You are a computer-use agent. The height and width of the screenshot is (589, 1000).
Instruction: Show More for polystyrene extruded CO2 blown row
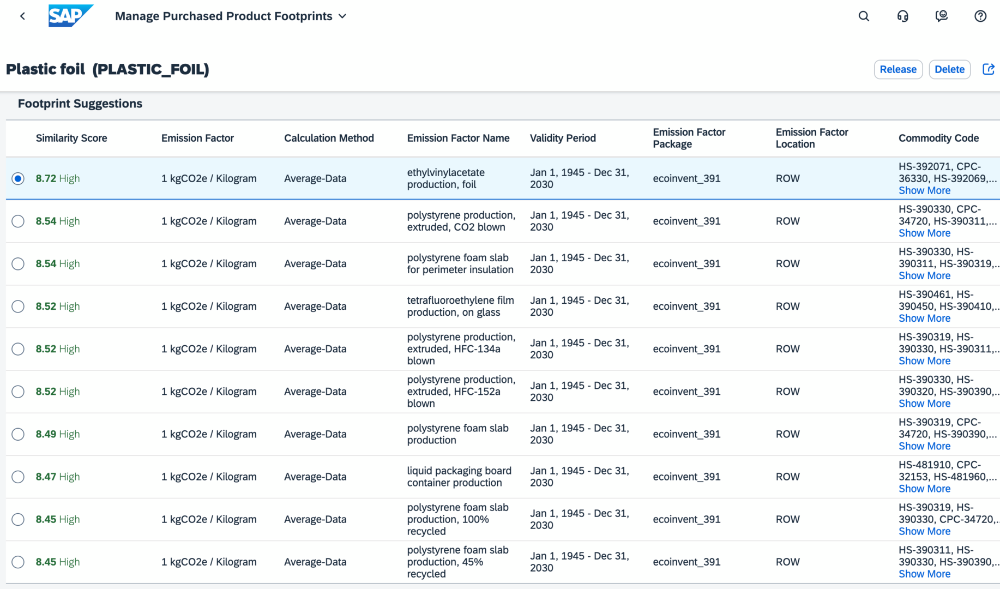(x=924, y=233)
